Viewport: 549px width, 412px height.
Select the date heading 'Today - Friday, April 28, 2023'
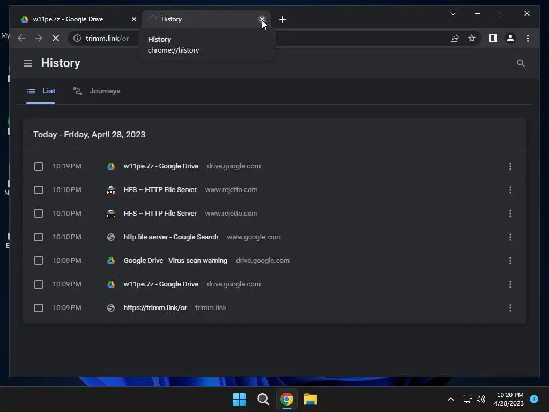[x=90, y=135]
